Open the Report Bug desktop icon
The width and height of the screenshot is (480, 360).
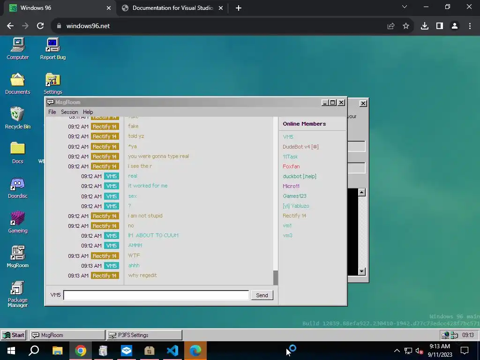[x=53, y=49]
